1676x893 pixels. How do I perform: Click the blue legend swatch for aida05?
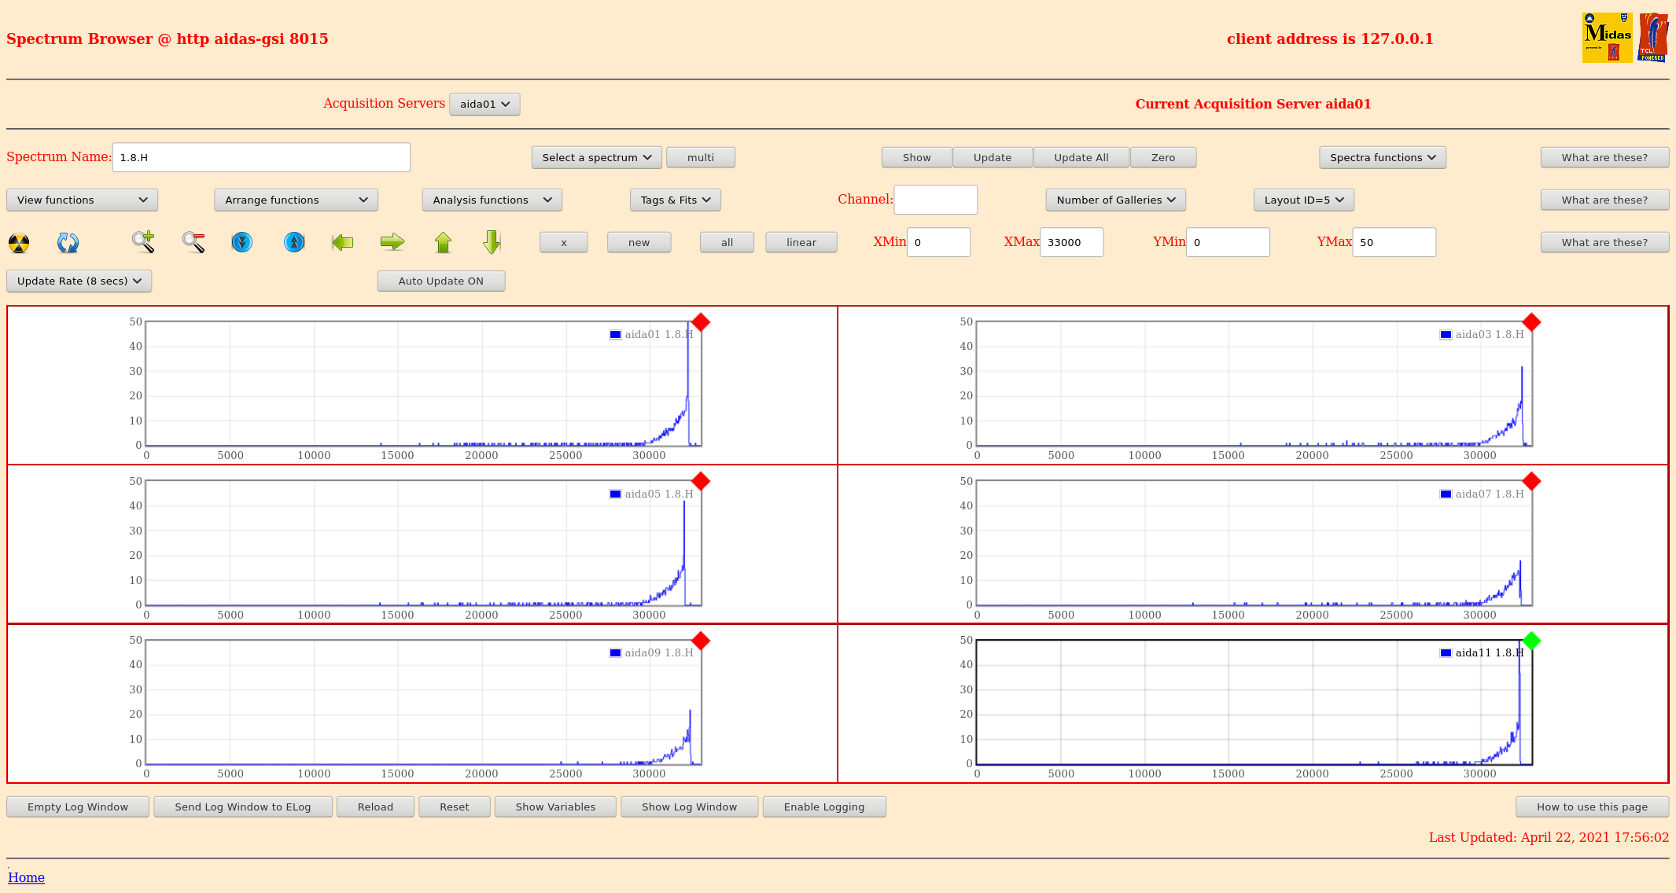(615, 494)
